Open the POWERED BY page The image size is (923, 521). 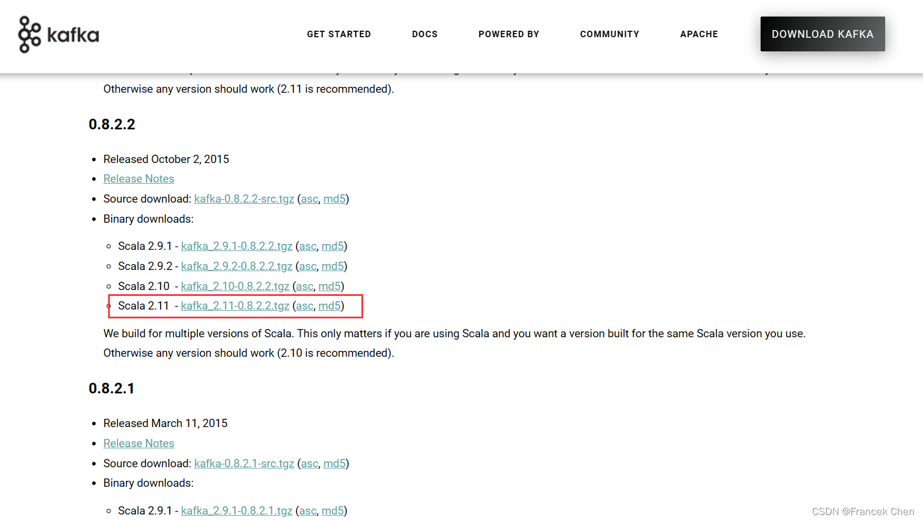(x=509, y=34)
